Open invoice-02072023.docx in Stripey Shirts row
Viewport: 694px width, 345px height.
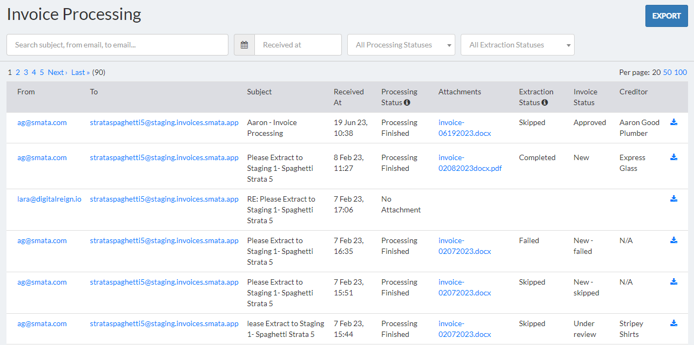pyautogui.click(x=464, y=329)
